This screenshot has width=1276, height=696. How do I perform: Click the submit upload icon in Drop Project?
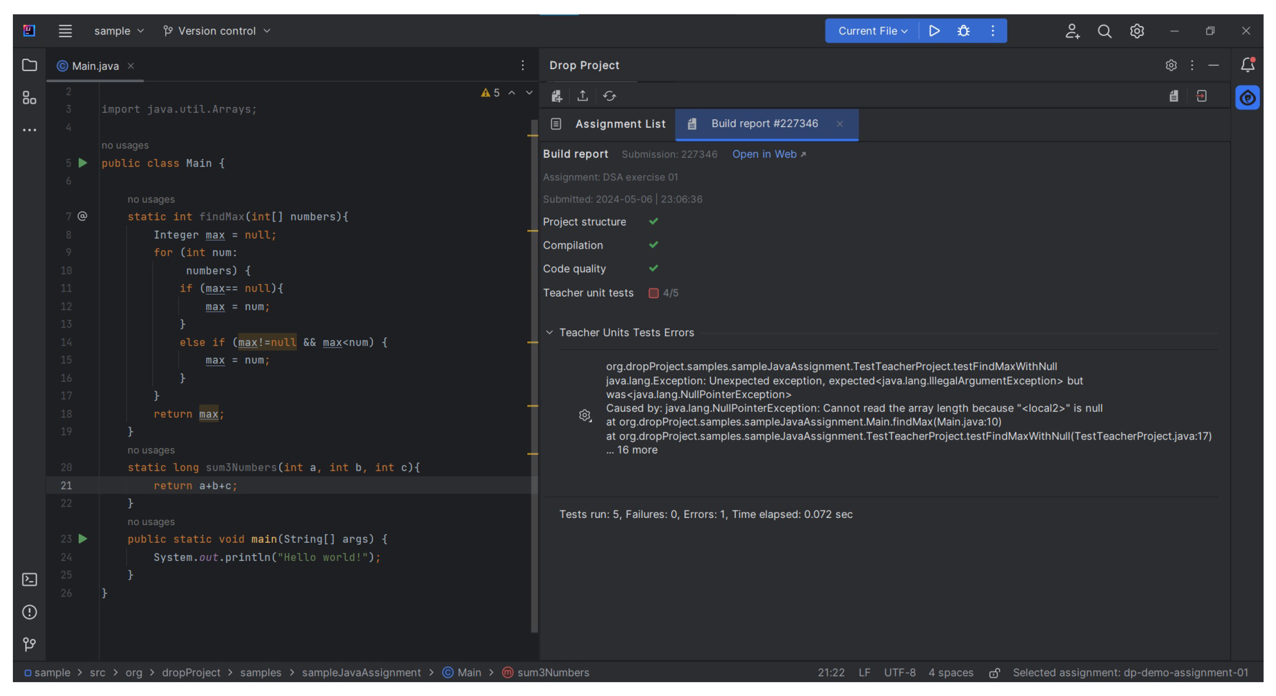point(583,95)
